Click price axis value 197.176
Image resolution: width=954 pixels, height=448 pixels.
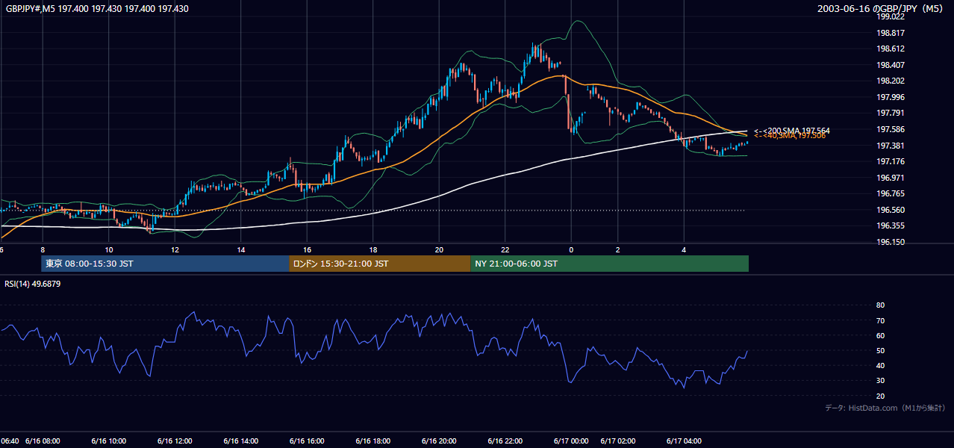tap(891, 161)
